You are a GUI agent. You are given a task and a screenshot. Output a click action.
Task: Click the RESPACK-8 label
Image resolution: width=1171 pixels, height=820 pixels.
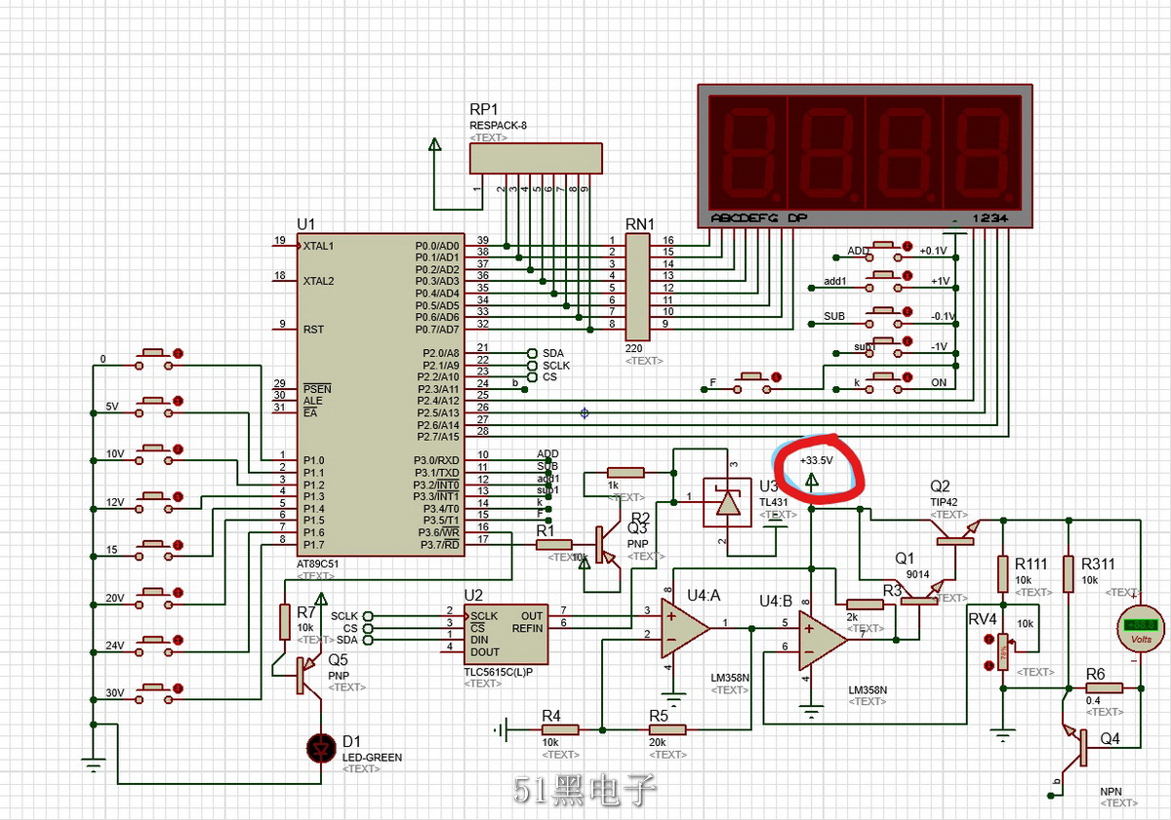(498, 127)
